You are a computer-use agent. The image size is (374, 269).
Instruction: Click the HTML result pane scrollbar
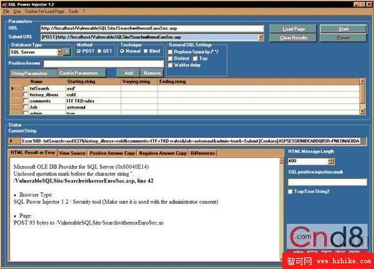(282, 209)
